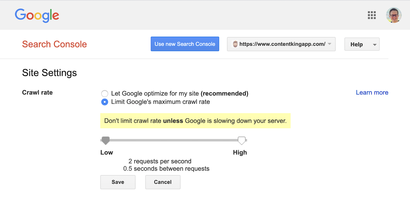The image size is (410, 199).
Task: Click the Low slider label
Action: coord(107,152)
